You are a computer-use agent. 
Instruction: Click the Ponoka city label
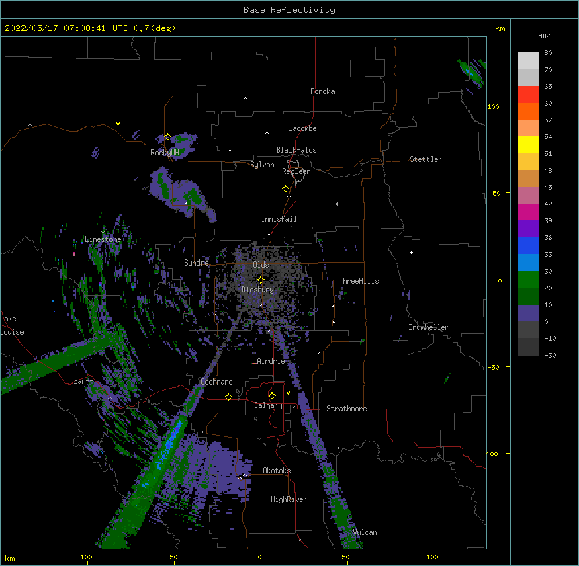pyautogui.click(x=322, y=91)
